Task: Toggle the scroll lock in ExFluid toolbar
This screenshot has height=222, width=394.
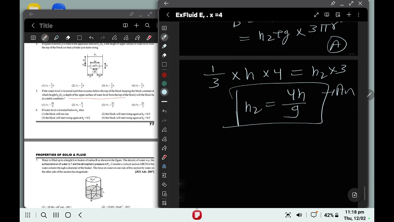Action: [x=164, y=194]
